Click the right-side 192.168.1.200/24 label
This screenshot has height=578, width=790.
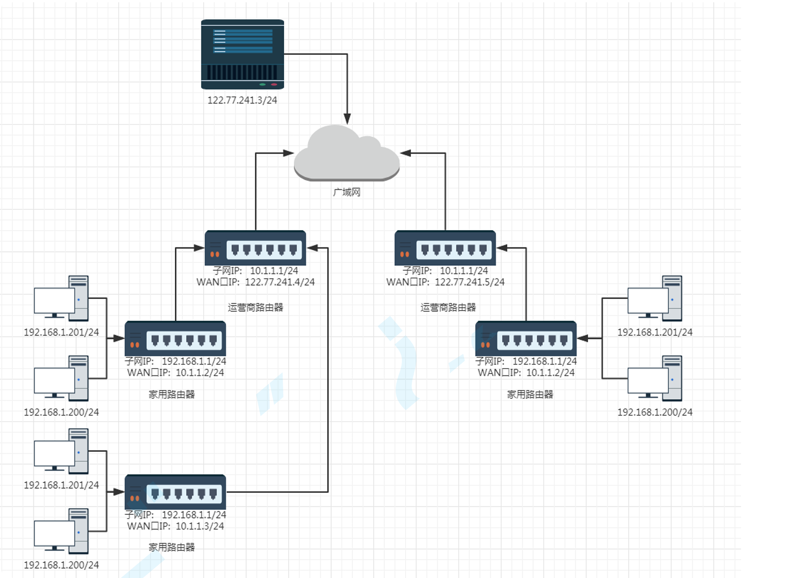pyautogui.click(x=655, y=412)
